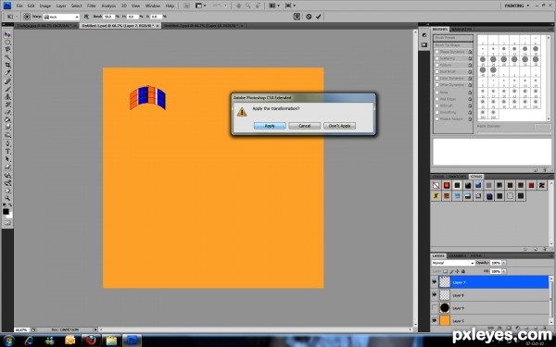Screen dimensions: 556x347
Task: Open the View Extras dropdown
Action: (201, 6)
